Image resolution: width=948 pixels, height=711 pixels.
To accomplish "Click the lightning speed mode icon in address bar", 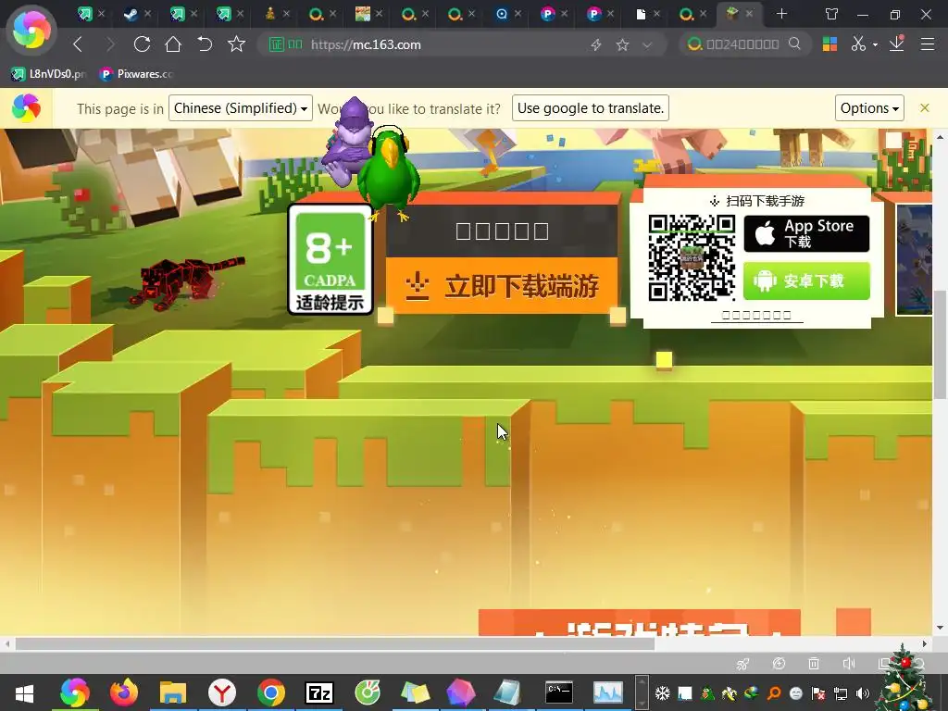I will tap(596, 44).
